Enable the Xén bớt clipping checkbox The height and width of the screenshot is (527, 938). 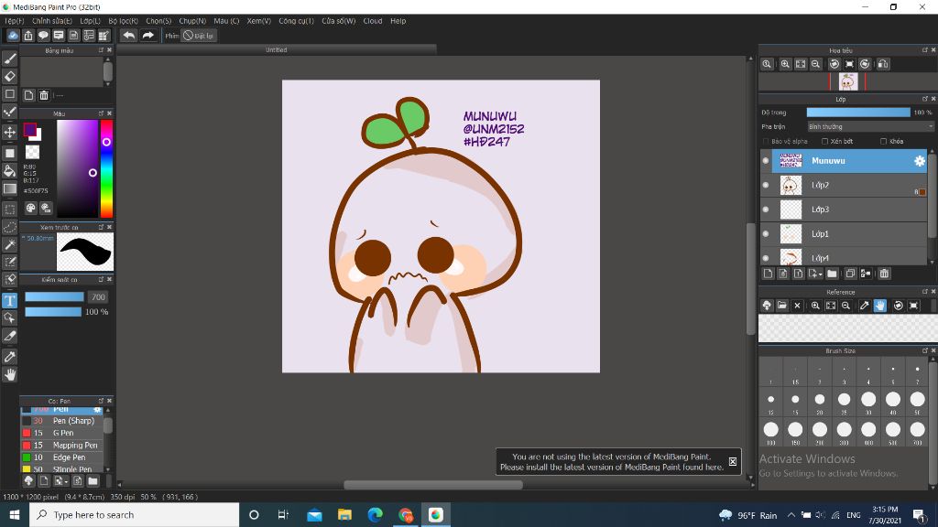pyautogui.click(x=825, y=142)
